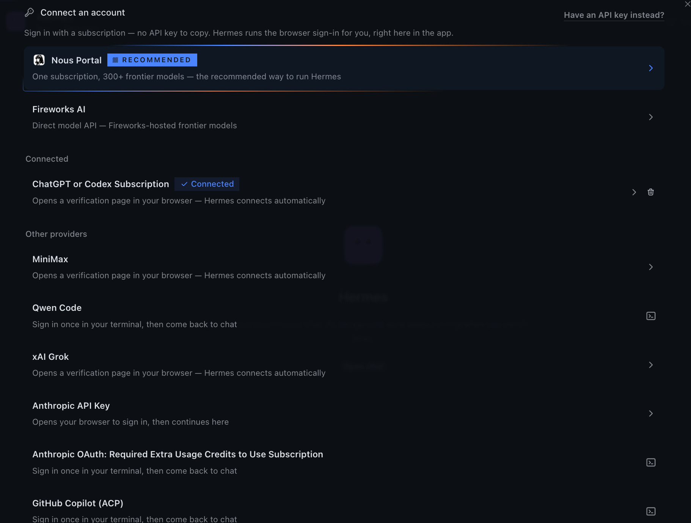Open terminal sign-in for Anthropic OAuth
The height and width of the screenshot is (523, 691).
(x=651, y=462)
